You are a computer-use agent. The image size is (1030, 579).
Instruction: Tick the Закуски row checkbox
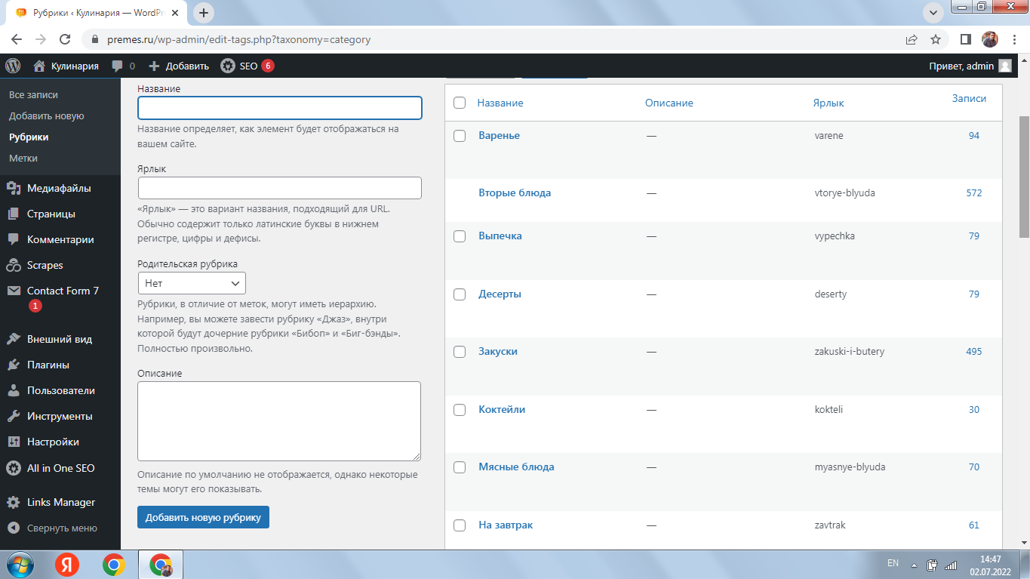(460, 352)
